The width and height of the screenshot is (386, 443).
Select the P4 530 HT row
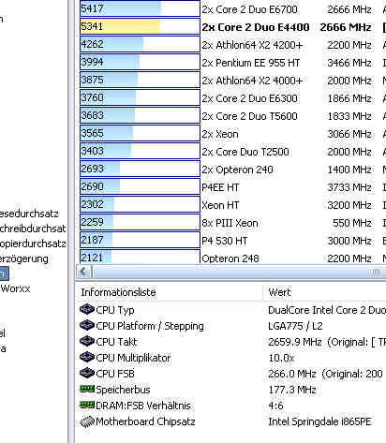(x=232, y=241)
